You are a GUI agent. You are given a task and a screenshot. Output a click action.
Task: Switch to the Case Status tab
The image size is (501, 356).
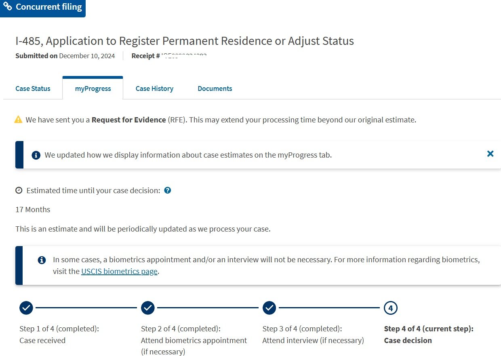click(33, 88)
